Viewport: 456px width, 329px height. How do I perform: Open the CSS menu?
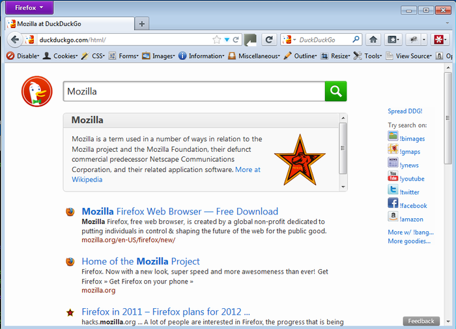(93, 56)
